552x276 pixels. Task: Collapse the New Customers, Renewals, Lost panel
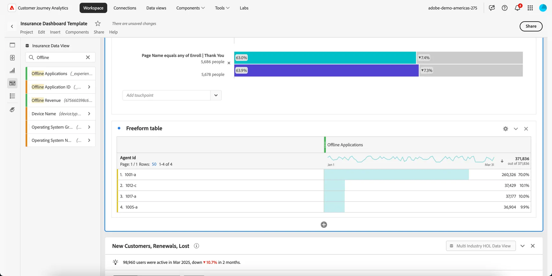point(522,246)
